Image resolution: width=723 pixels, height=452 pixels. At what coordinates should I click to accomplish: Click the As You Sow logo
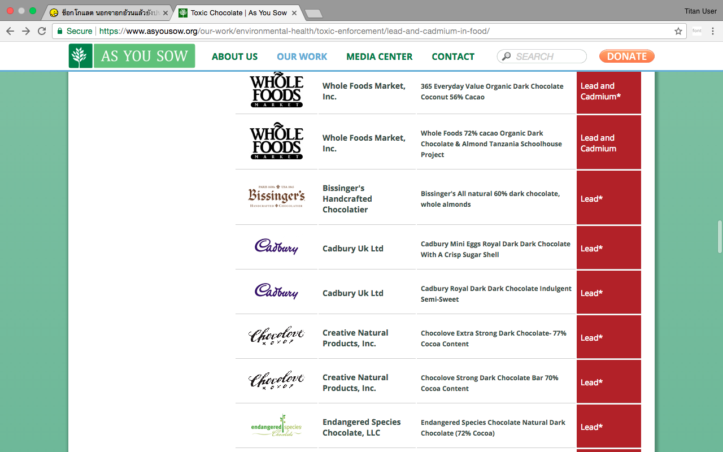tap(132, 56)
